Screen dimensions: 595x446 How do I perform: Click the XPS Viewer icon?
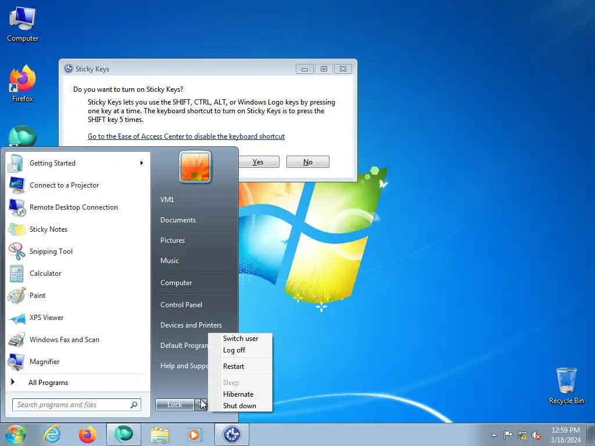click(x=17, y=318)
